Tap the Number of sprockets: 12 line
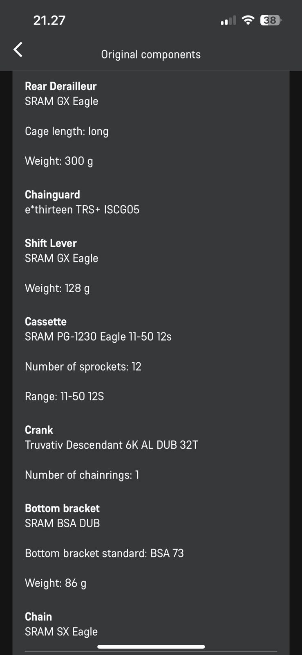This screenshot has width=302, height=655. 83,366
